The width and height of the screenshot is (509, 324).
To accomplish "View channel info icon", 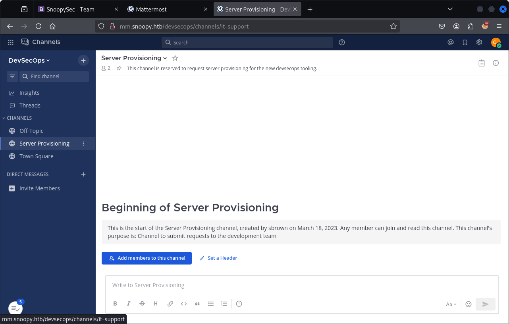I will click(496, 63).
